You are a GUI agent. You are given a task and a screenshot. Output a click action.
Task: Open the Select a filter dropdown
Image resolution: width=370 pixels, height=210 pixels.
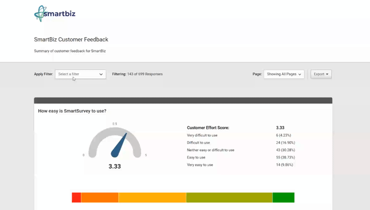(x=80, y=74)
